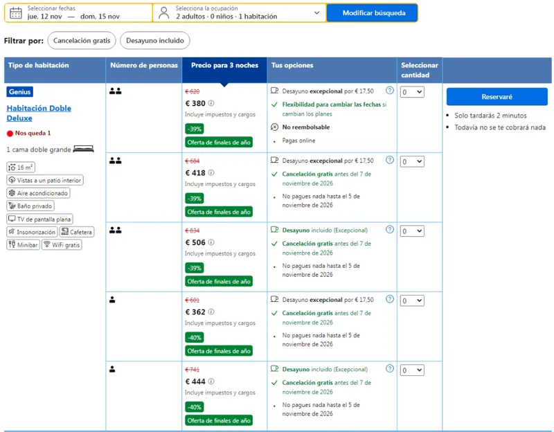Open price info icon next to € 444
Viewport: 554px width, 432px height.
tap(211, 381)
